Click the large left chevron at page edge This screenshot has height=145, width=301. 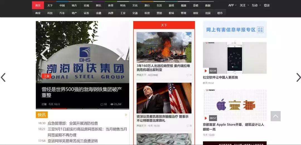point(3,77)
